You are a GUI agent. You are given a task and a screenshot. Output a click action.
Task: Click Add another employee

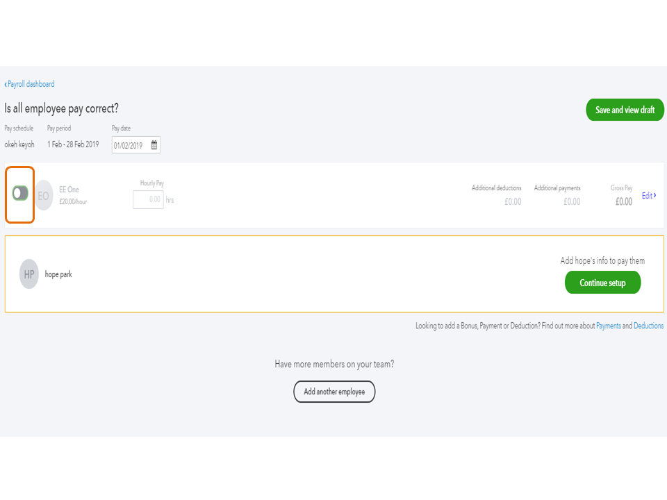(x=334, y=392)
